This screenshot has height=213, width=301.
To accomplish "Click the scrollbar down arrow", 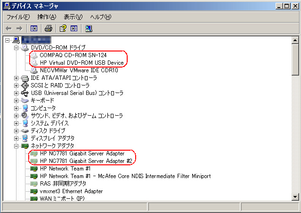I will click(x=295, y=197).
